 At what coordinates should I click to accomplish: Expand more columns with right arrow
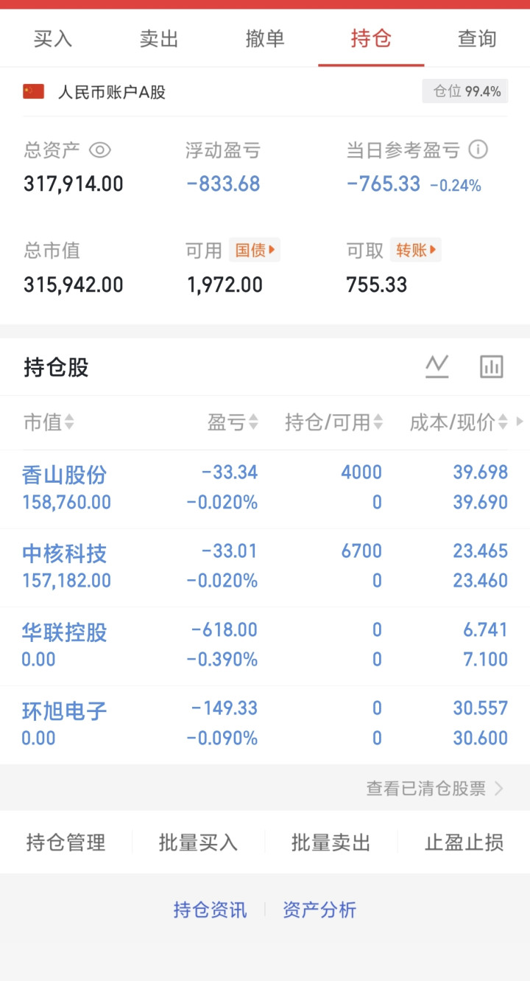(520, 422)
